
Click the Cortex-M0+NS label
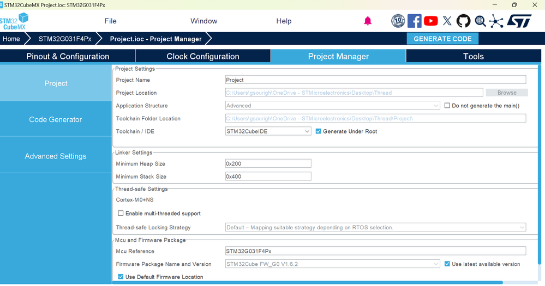pos(135,199)
